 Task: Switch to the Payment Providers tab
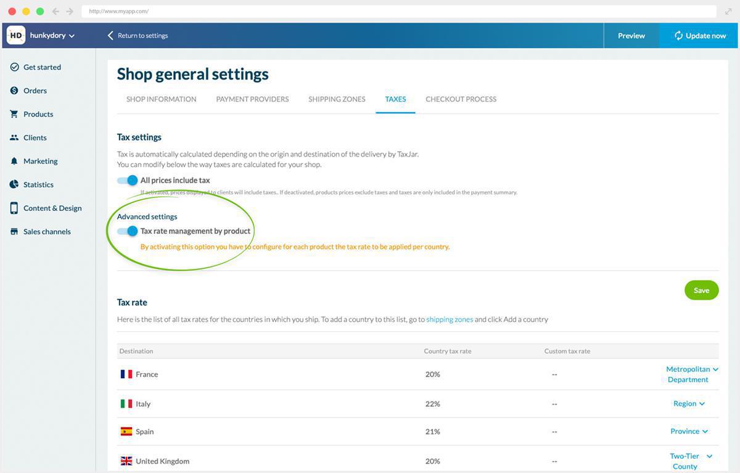[252, 99]
